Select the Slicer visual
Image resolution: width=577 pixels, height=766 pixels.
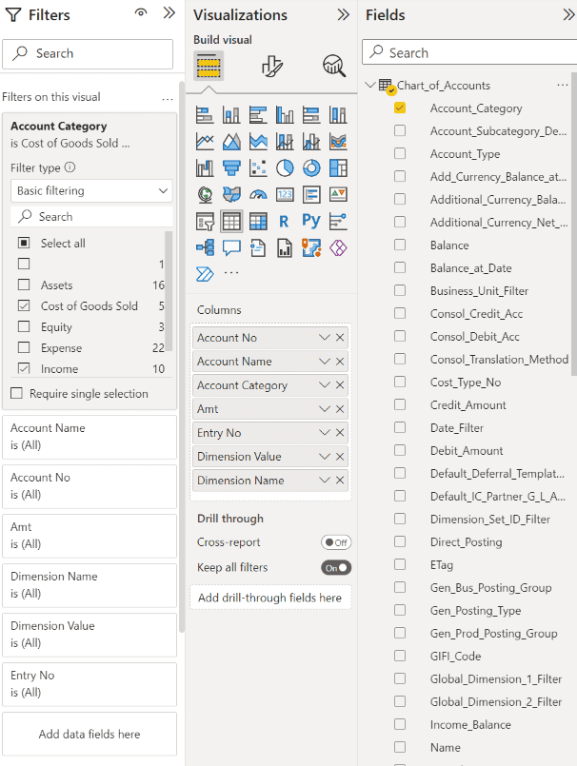205,222
